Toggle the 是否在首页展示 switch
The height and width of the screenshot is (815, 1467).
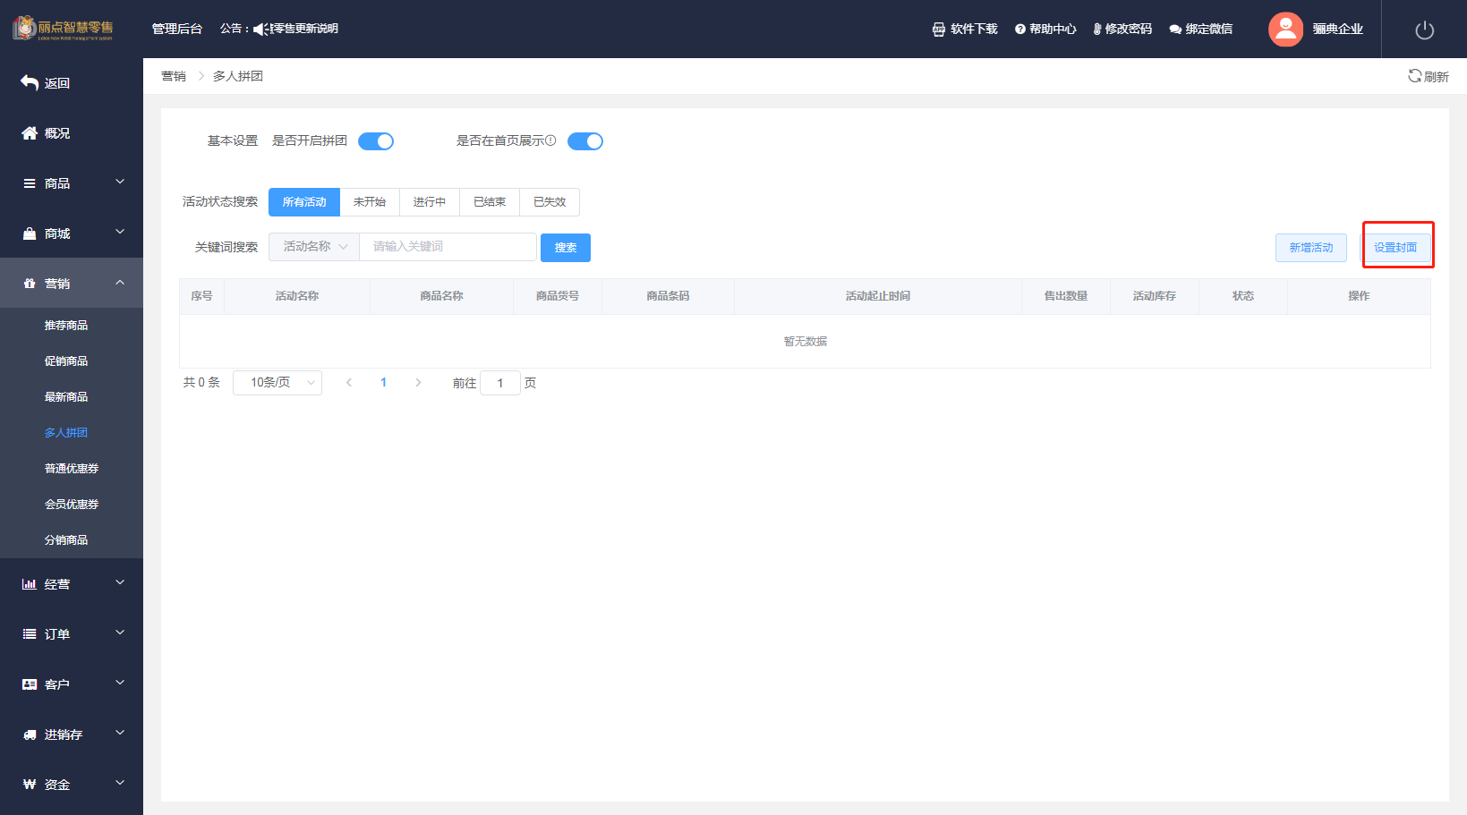tap(585, 141)
